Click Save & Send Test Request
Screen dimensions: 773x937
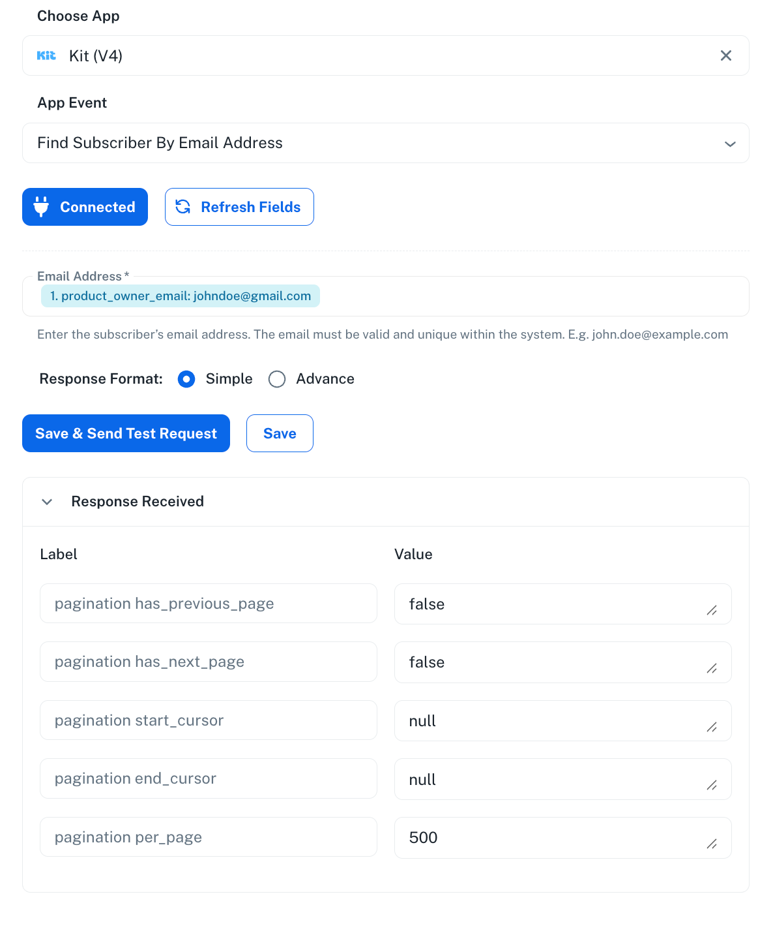click(x=126, y=433)
